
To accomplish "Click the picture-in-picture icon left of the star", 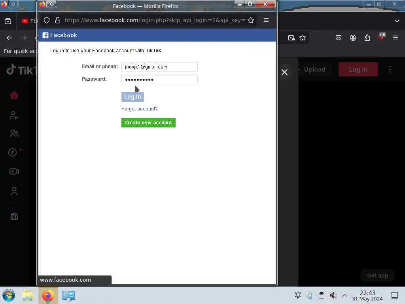I will [291, 38].
